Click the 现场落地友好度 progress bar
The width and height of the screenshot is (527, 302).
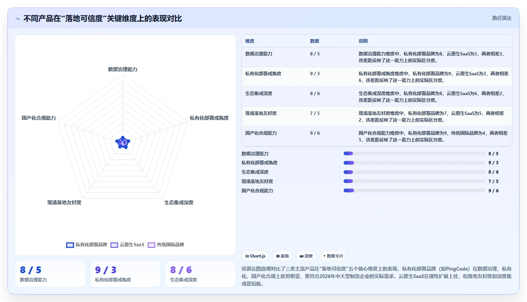414,181
